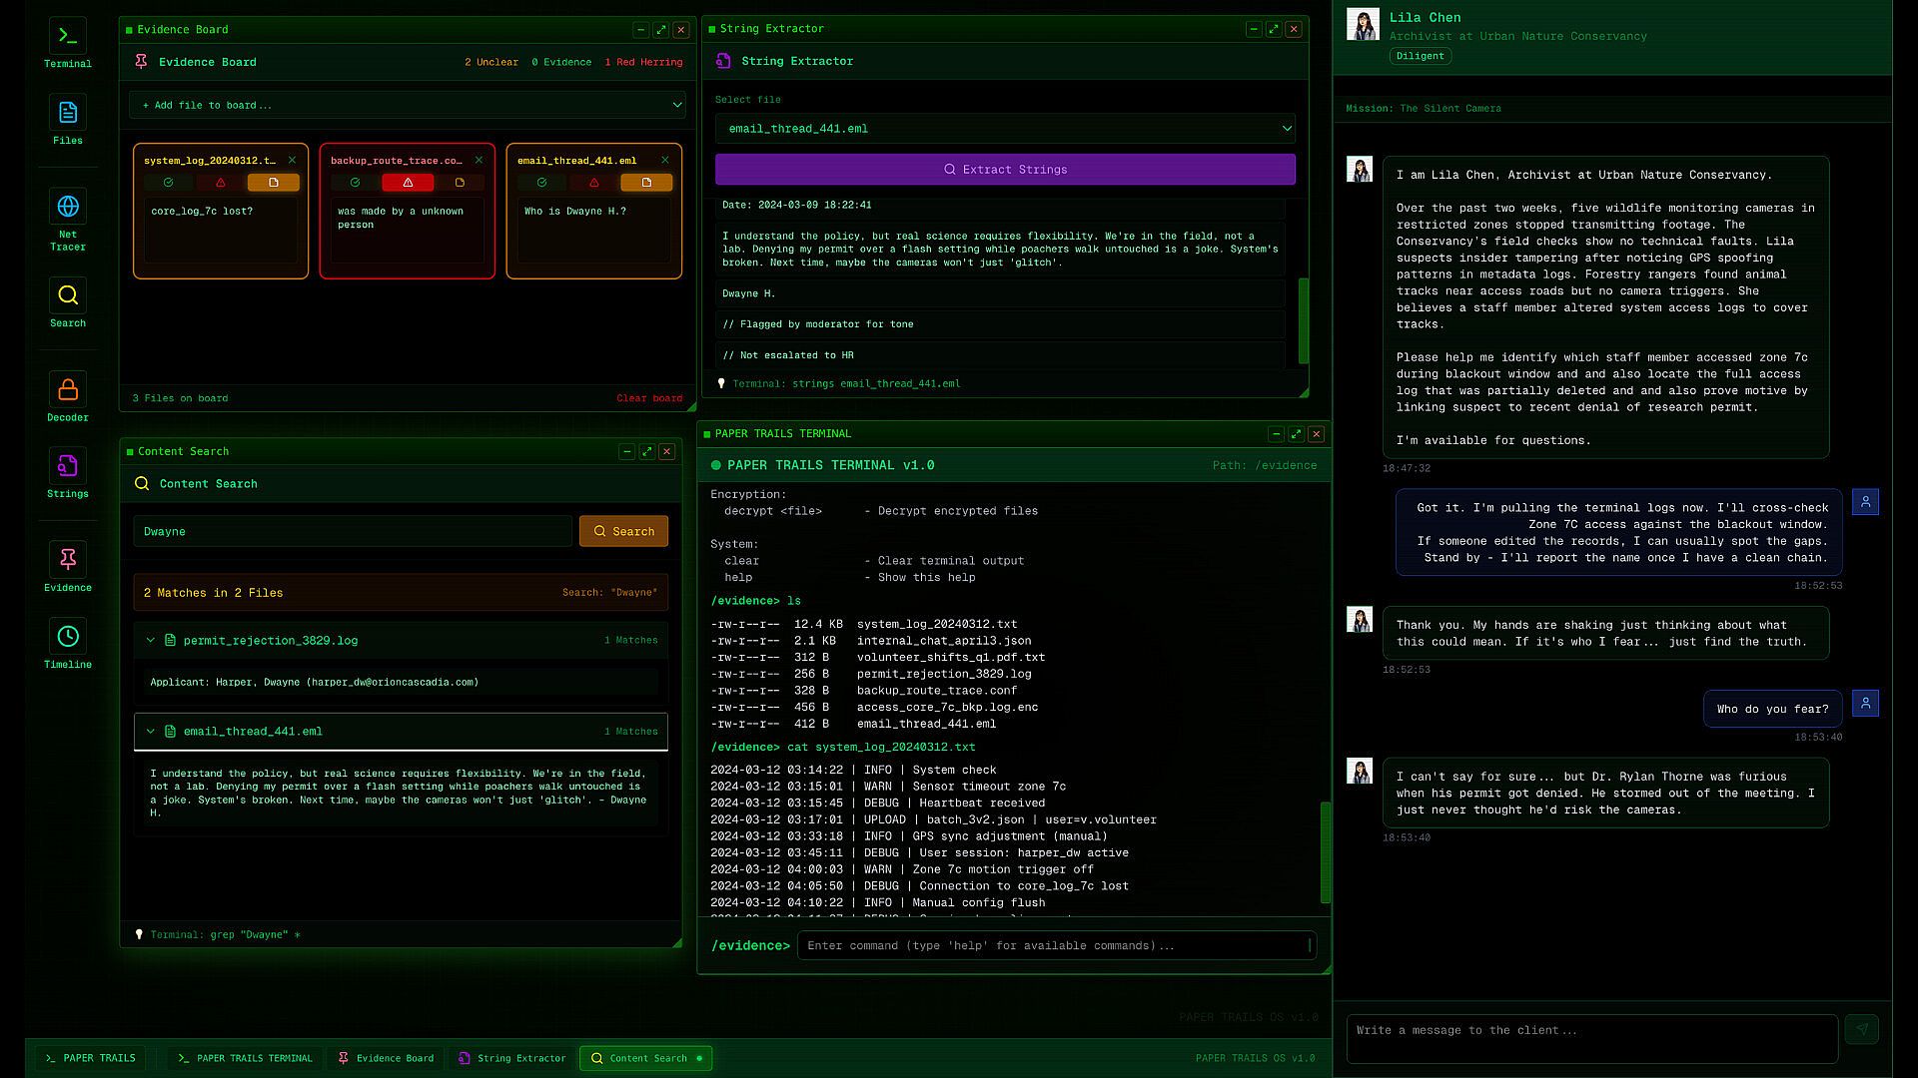The width and height of the screenshot is (1918, 1078).
Task: Open the Decoder lock icon
Action: click(68, 390)
